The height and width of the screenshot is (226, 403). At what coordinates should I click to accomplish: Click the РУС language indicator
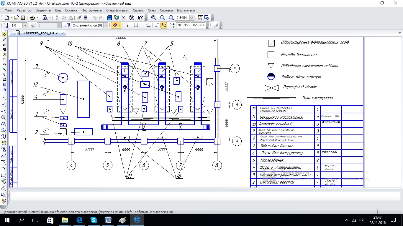click(x=363, y=220)
